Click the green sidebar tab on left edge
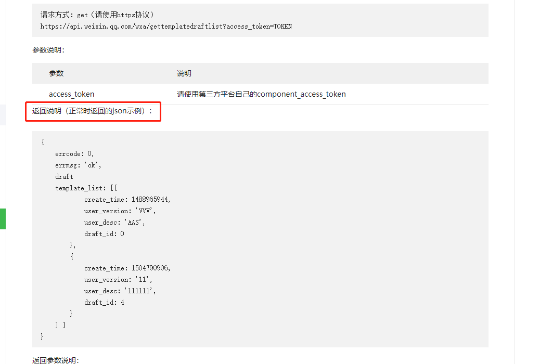552x364 pixels. 3,218
